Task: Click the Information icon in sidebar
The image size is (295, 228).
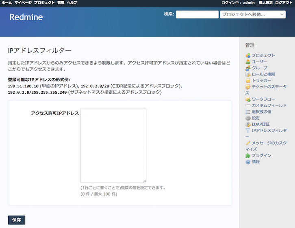Action: (x=248, y=162)
